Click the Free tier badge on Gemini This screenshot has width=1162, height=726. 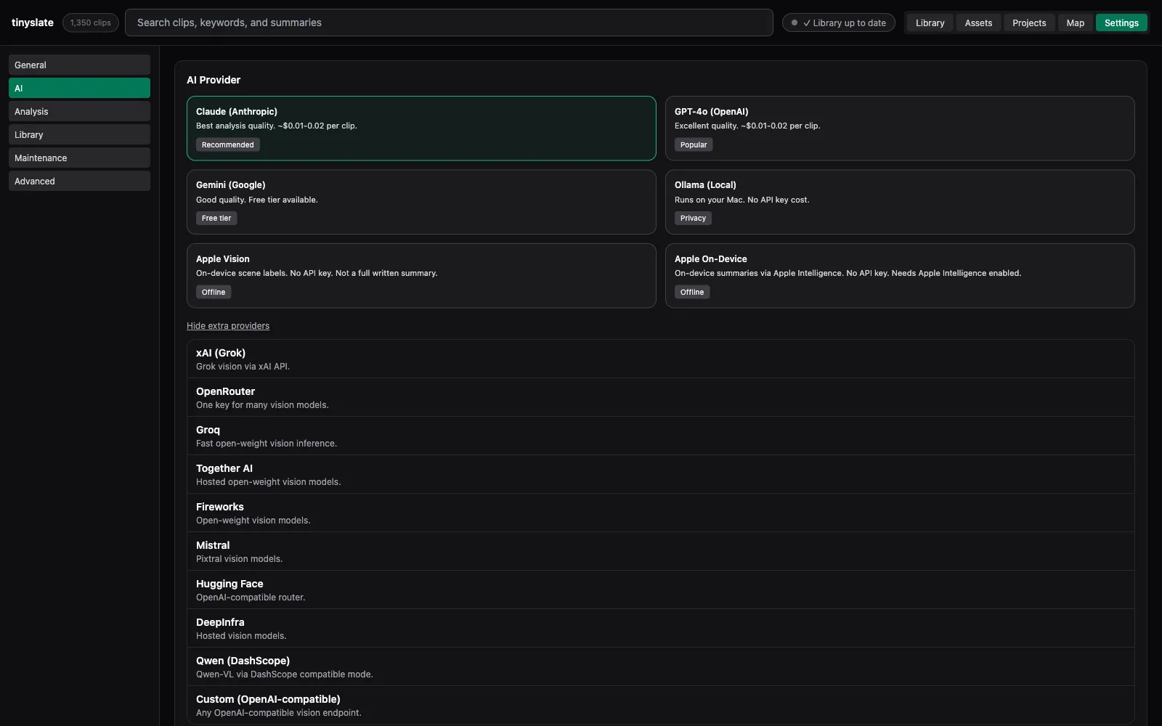click(x=216, y=218)
